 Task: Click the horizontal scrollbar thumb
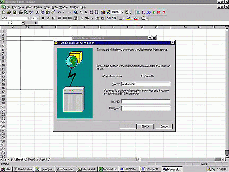[217, 159]
